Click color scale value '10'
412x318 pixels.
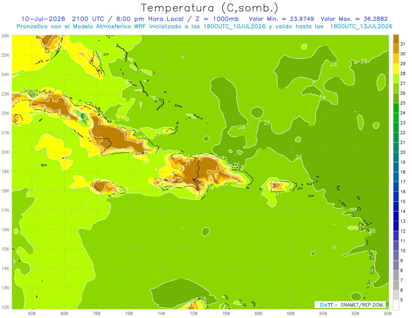click(403, 251)
